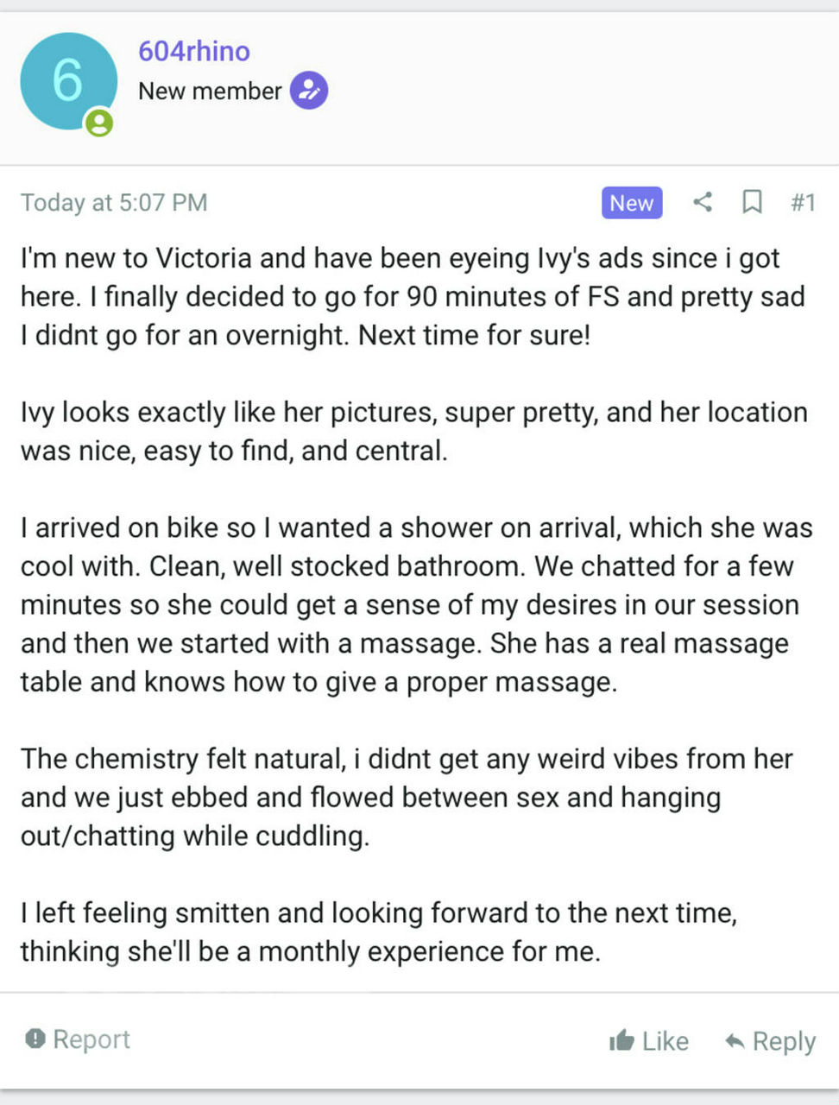Click the purple pencil badge beside New member

coord(309,91)
